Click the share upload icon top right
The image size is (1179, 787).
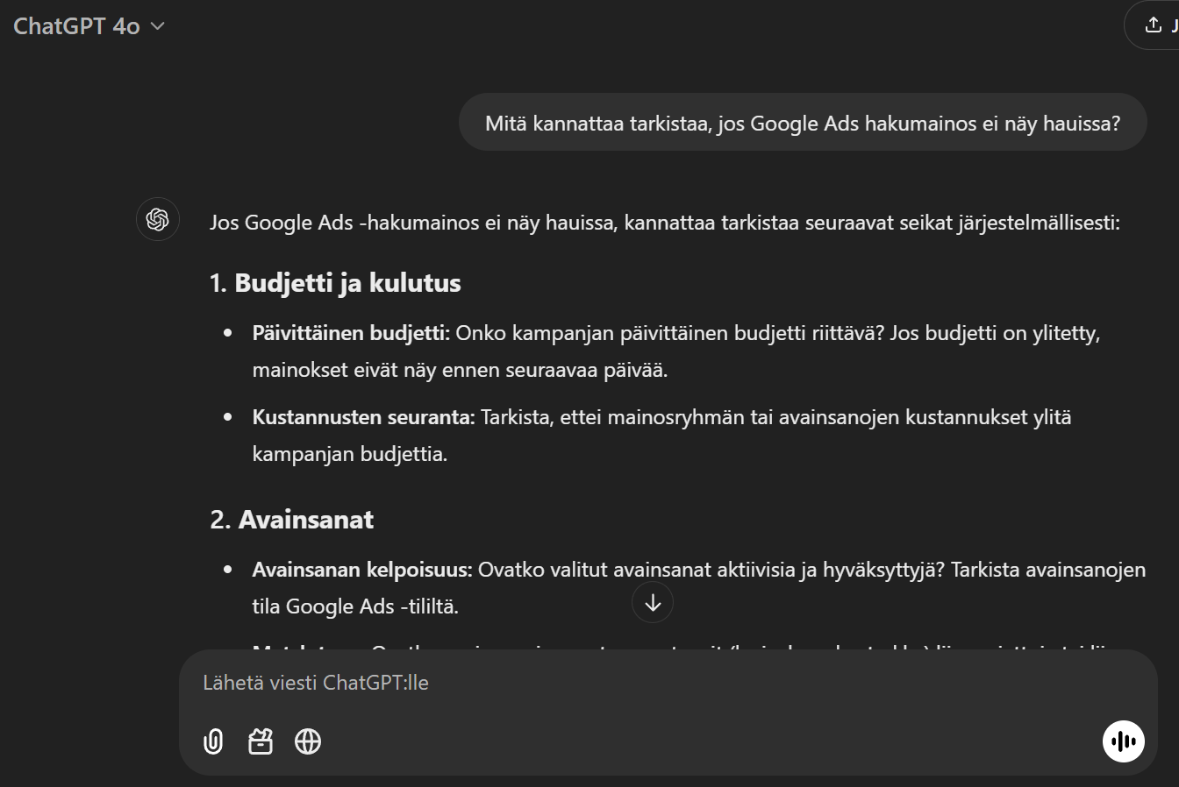click(x=1154, y=25)
